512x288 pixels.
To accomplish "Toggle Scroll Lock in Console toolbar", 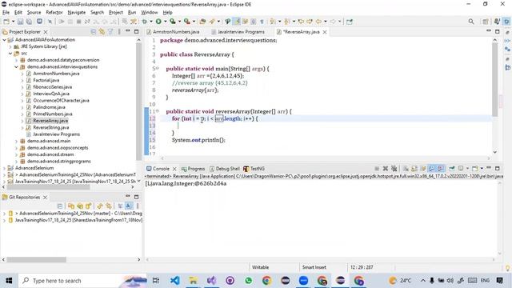I will [414, 169].
